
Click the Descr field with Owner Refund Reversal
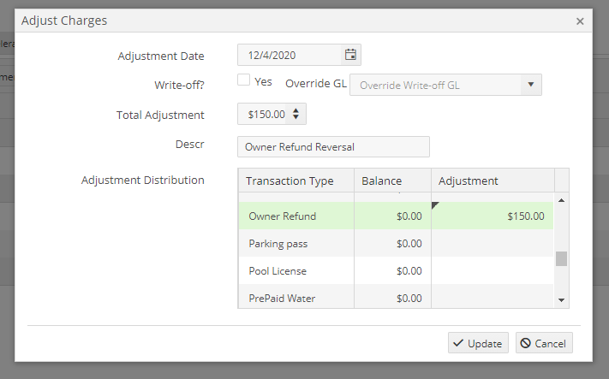333,147
